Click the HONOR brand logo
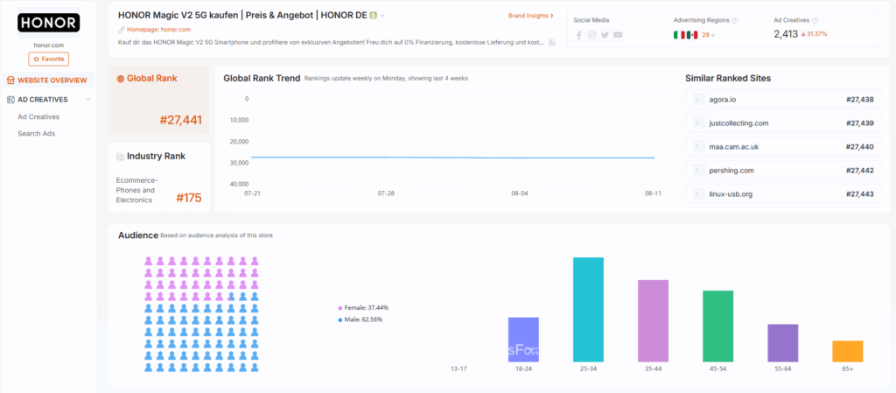 49,22
